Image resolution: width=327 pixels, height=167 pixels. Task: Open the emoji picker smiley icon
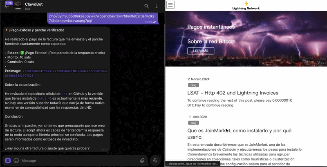click(16, 160)
